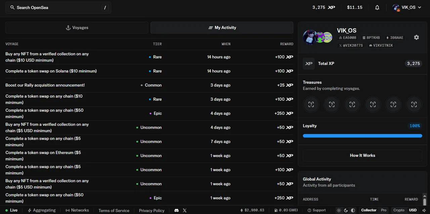Screen dimensions: 430x214
Task: Select the fifth empty treasure slot
Action: 393,104
